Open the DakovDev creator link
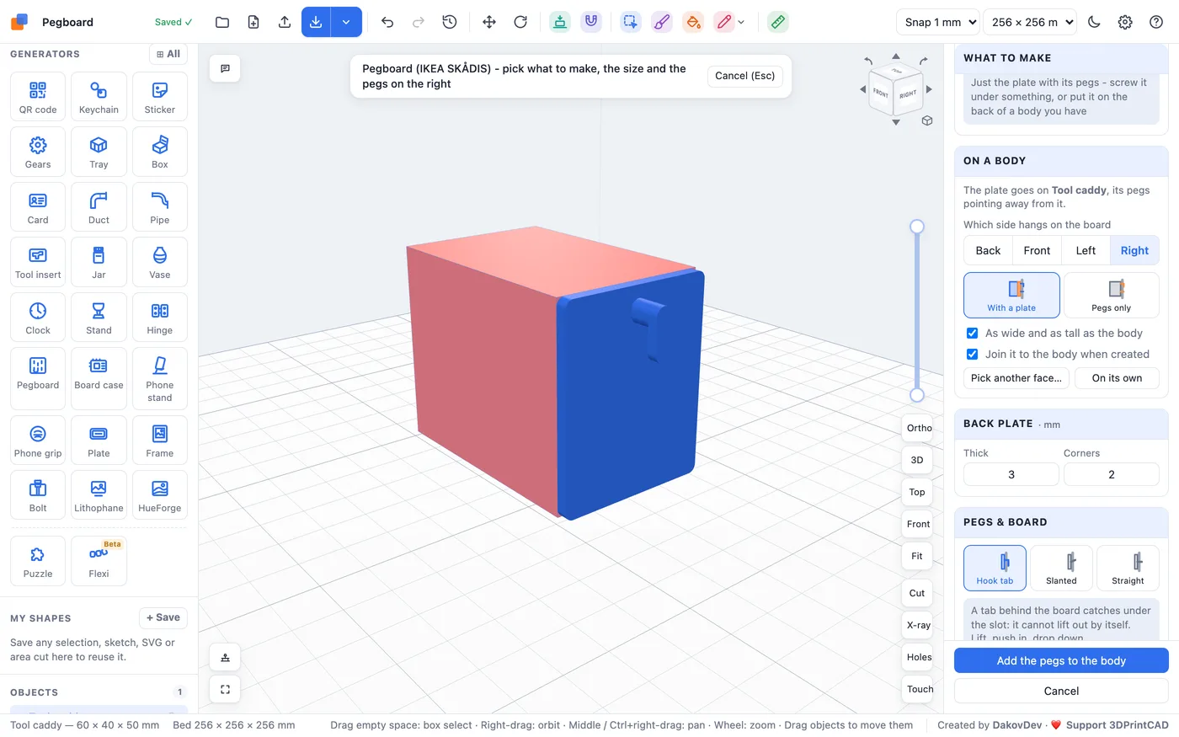 [1016, 725]
